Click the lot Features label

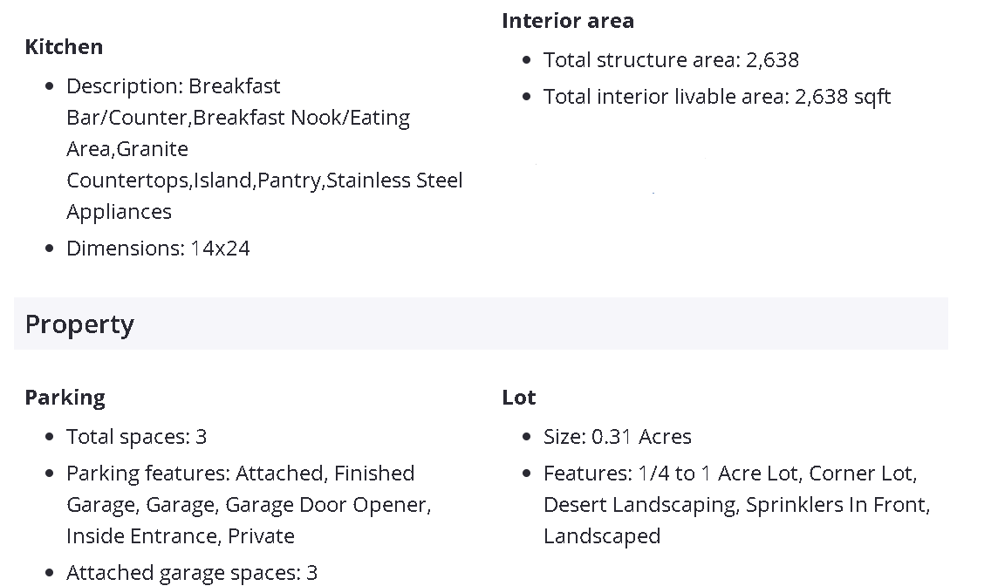click(x=587, y=474)
